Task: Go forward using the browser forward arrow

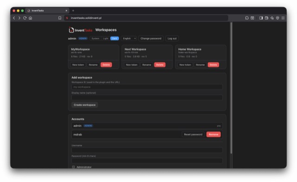Action: [x=19, y=18]
